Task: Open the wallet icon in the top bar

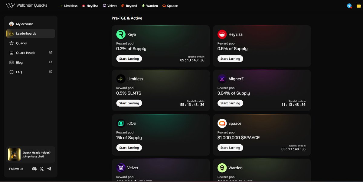Action: point(358,5)
